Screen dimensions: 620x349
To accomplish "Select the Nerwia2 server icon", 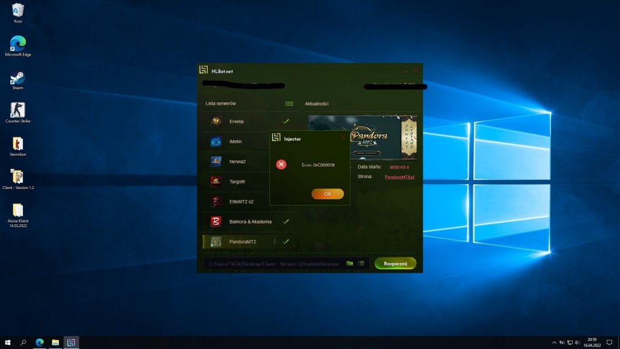I will pyautogui.click(x=216, y=161).
